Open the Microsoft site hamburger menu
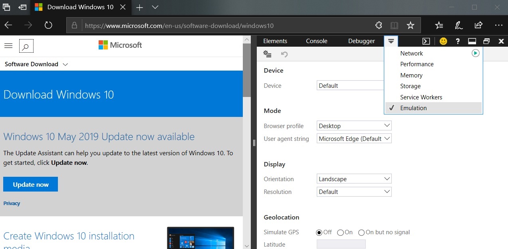 point(8,46)
